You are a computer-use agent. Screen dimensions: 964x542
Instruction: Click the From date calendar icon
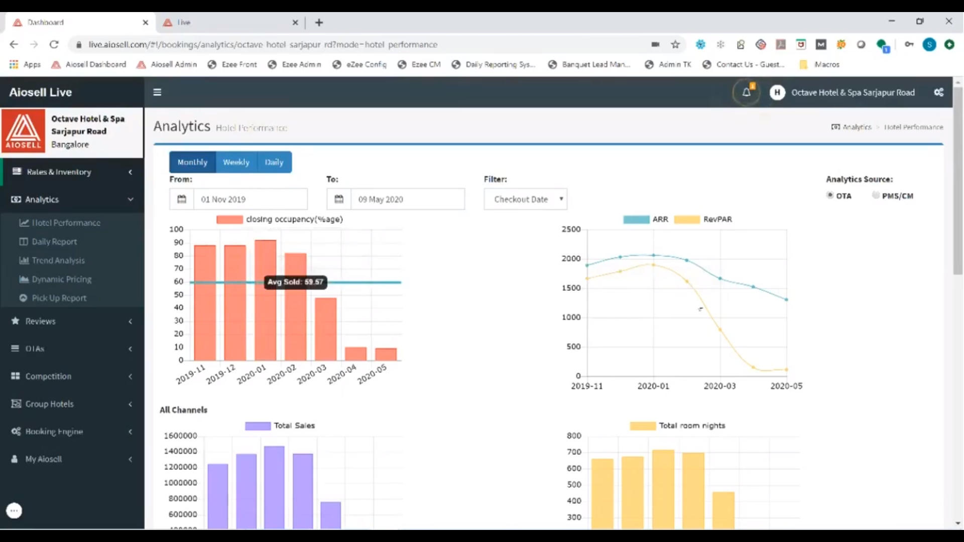(182, 199)
